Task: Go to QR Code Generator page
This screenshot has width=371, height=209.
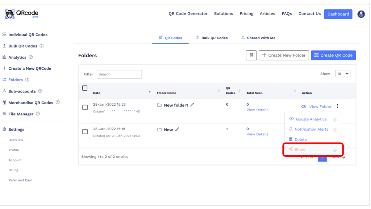Action: coord(188,13)
